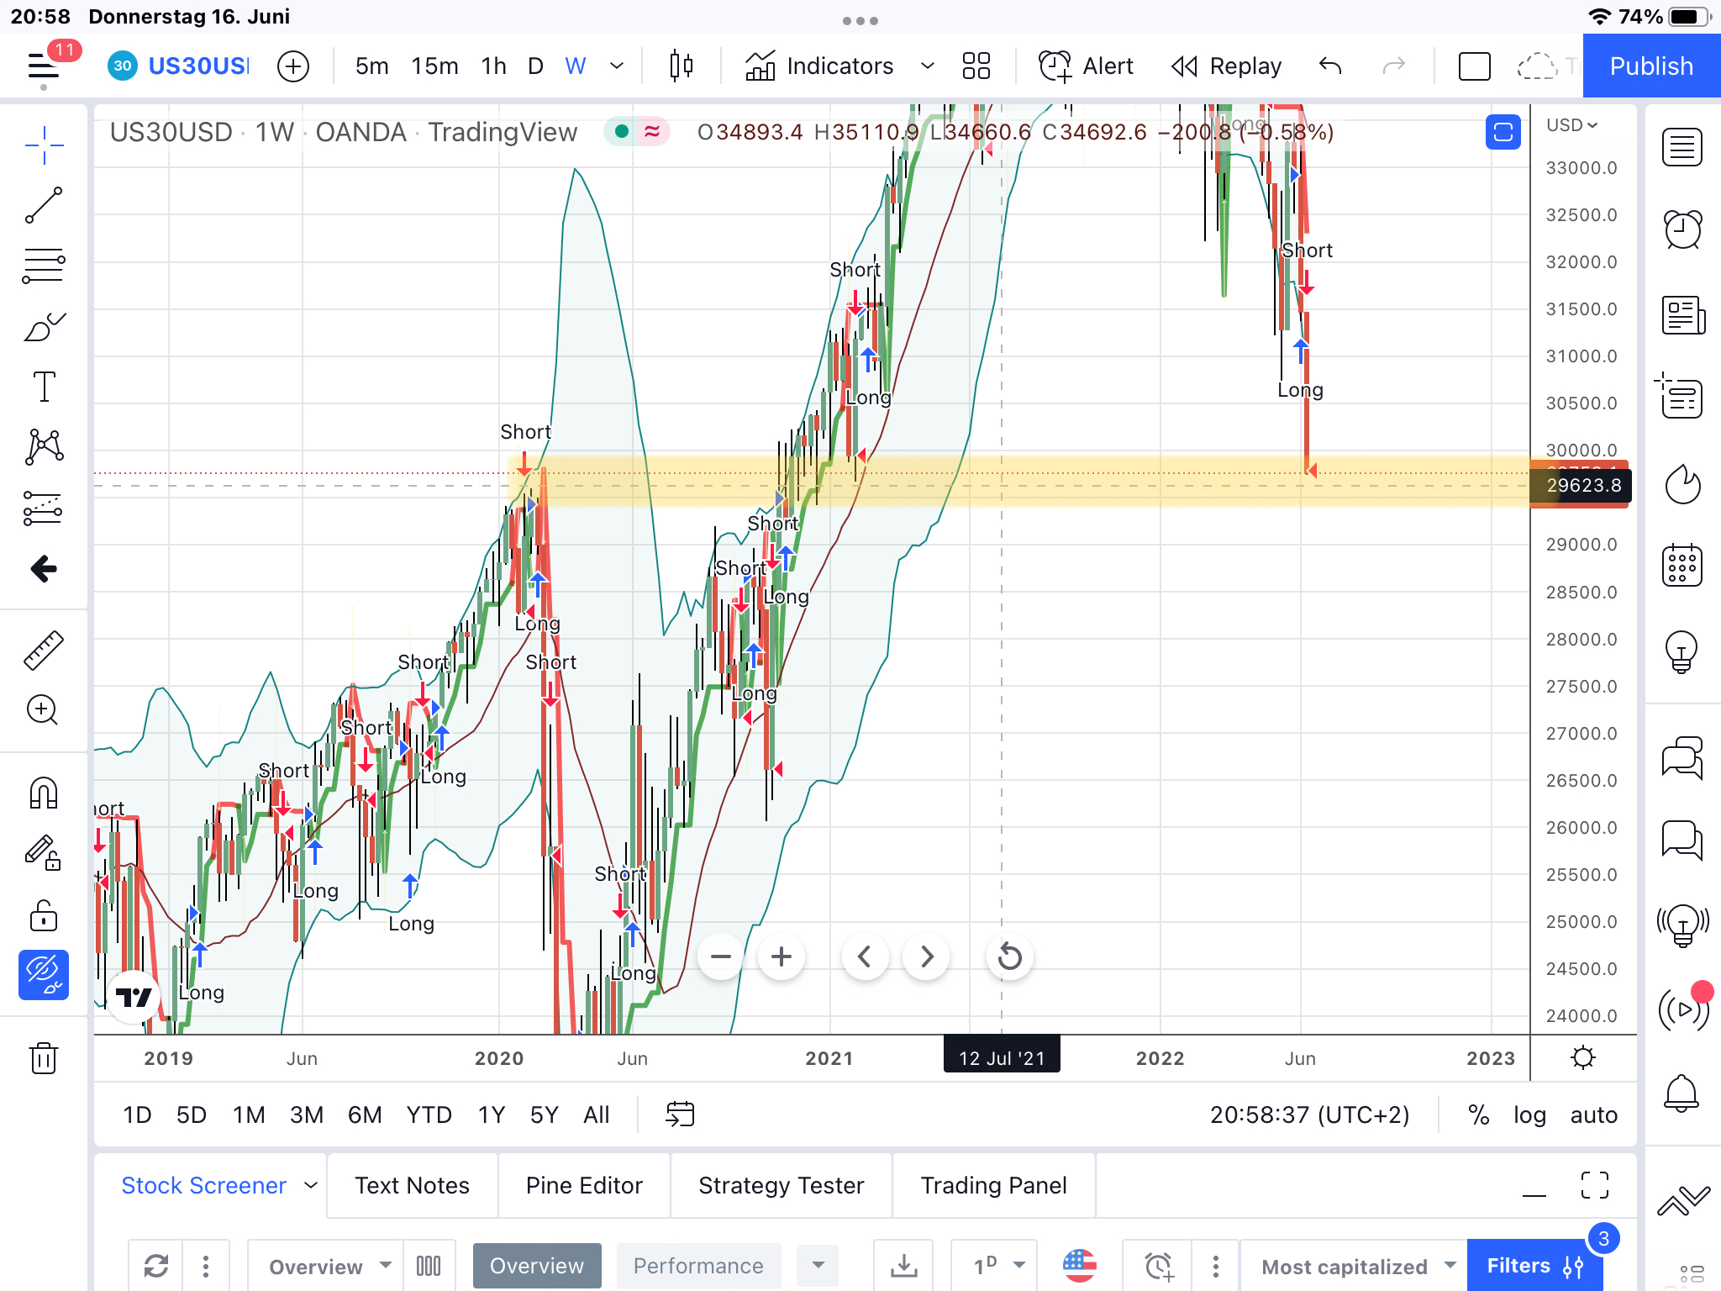Switch to the 1h timeframe
Image resolution: width=1721 pixels, height=1291 pixels.
(494, 66)
